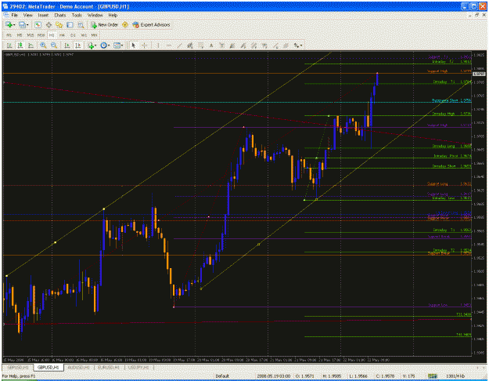The width and height of the screenshot is (489, 381).
Task: Select the H1 timeframe button
Action: (x=52, y=35)
